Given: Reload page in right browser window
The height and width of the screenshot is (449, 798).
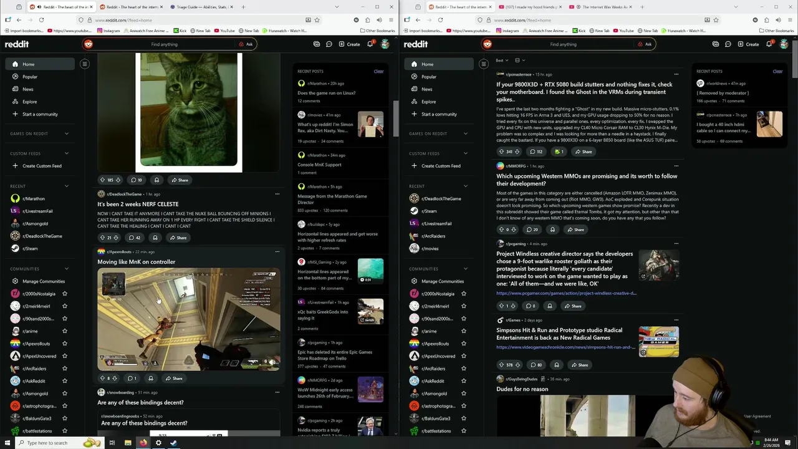Looking at the screenshot, I should (x=440, y=20).
